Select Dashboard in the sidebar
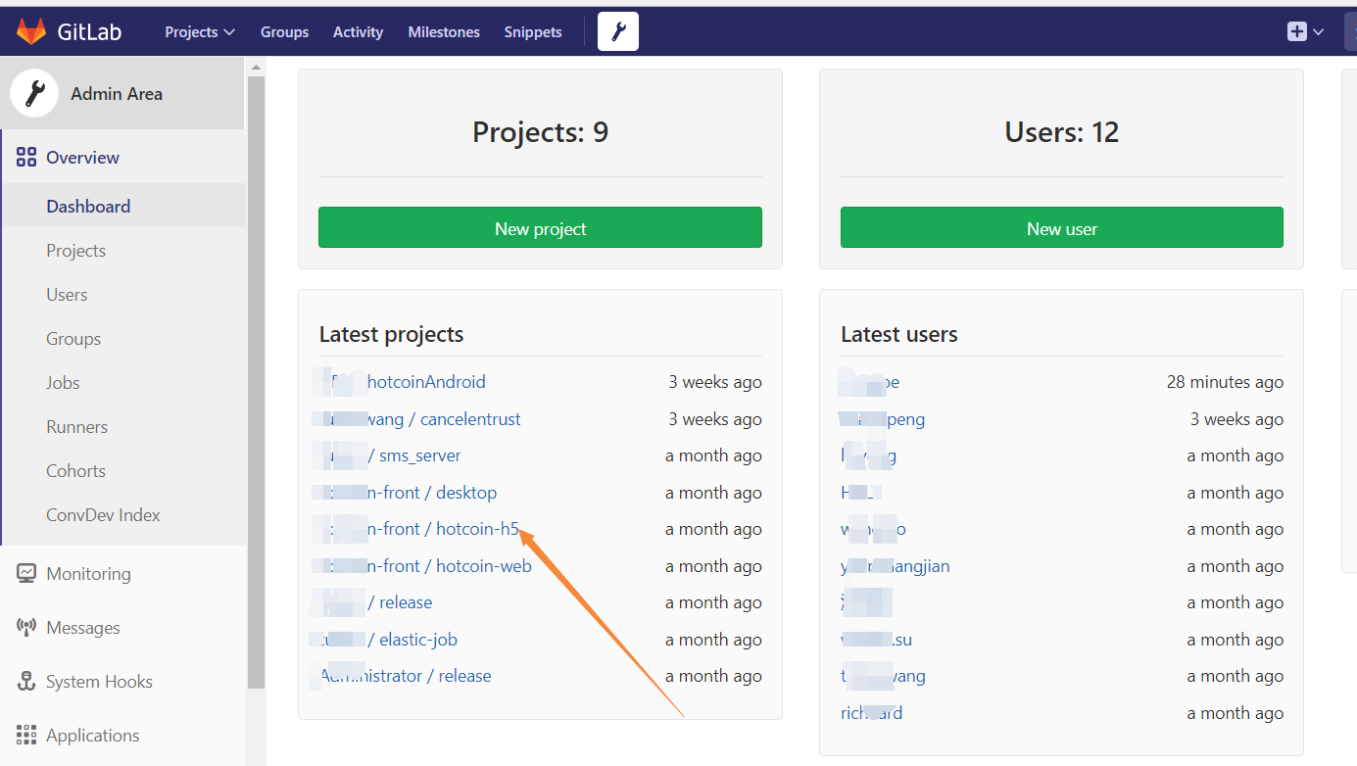1357x766 pixels. tap(123, 207)
